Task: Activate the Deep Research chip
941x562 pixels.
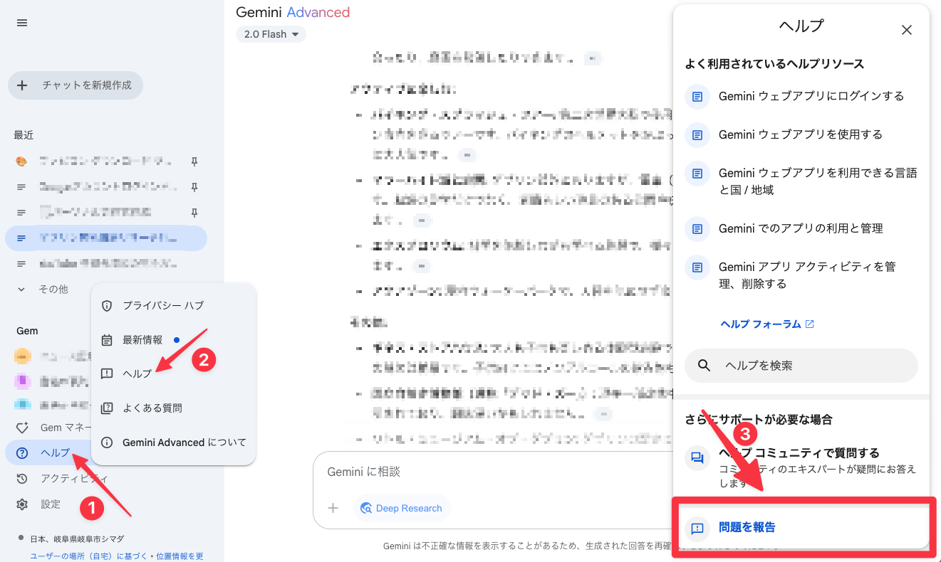Action: point(402,508)
